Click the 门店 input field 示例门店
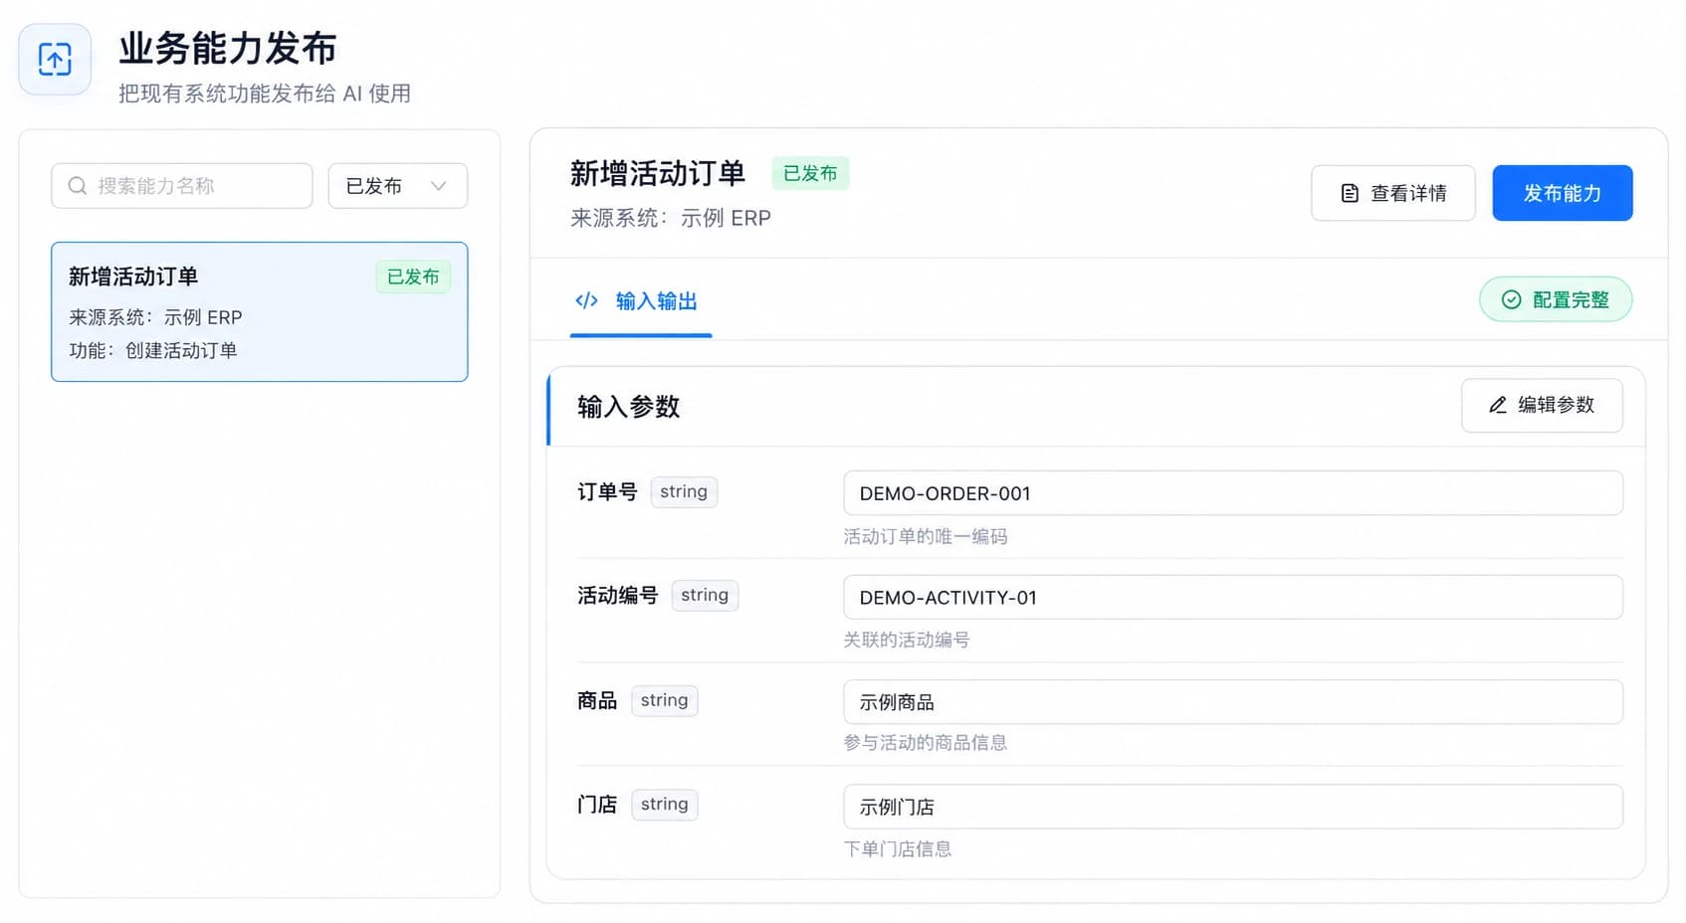Image resolution: width=1686 pixels, height=923 pixels. (1233, 807)
